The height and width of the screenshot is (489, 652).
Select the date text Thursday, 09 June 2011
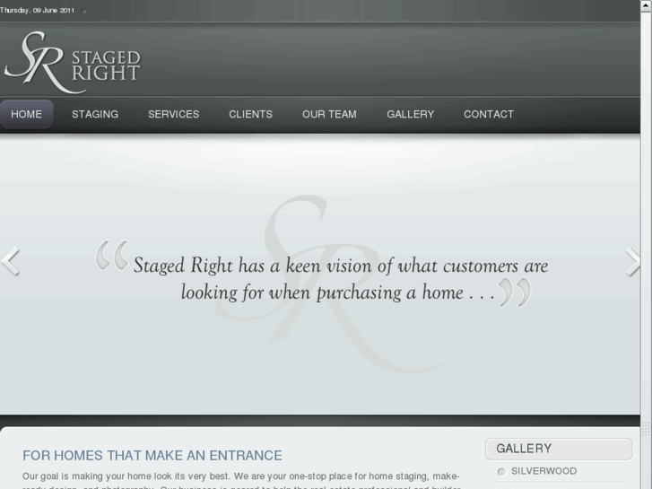[37, 11]
